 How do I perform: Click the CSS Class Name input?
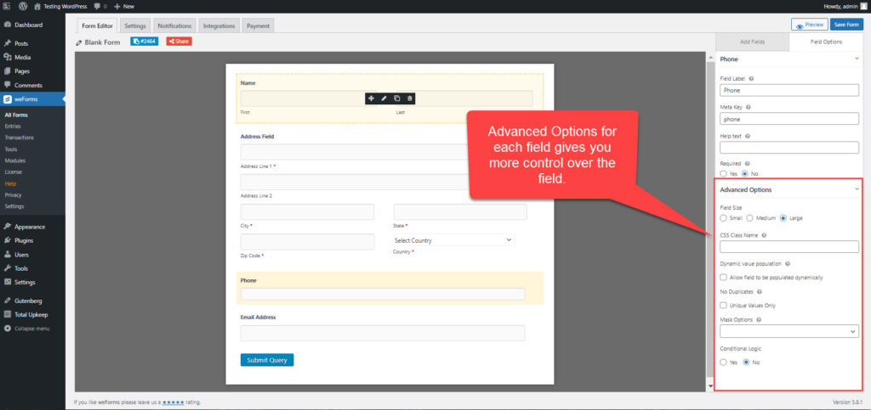(x=789, y=246)
